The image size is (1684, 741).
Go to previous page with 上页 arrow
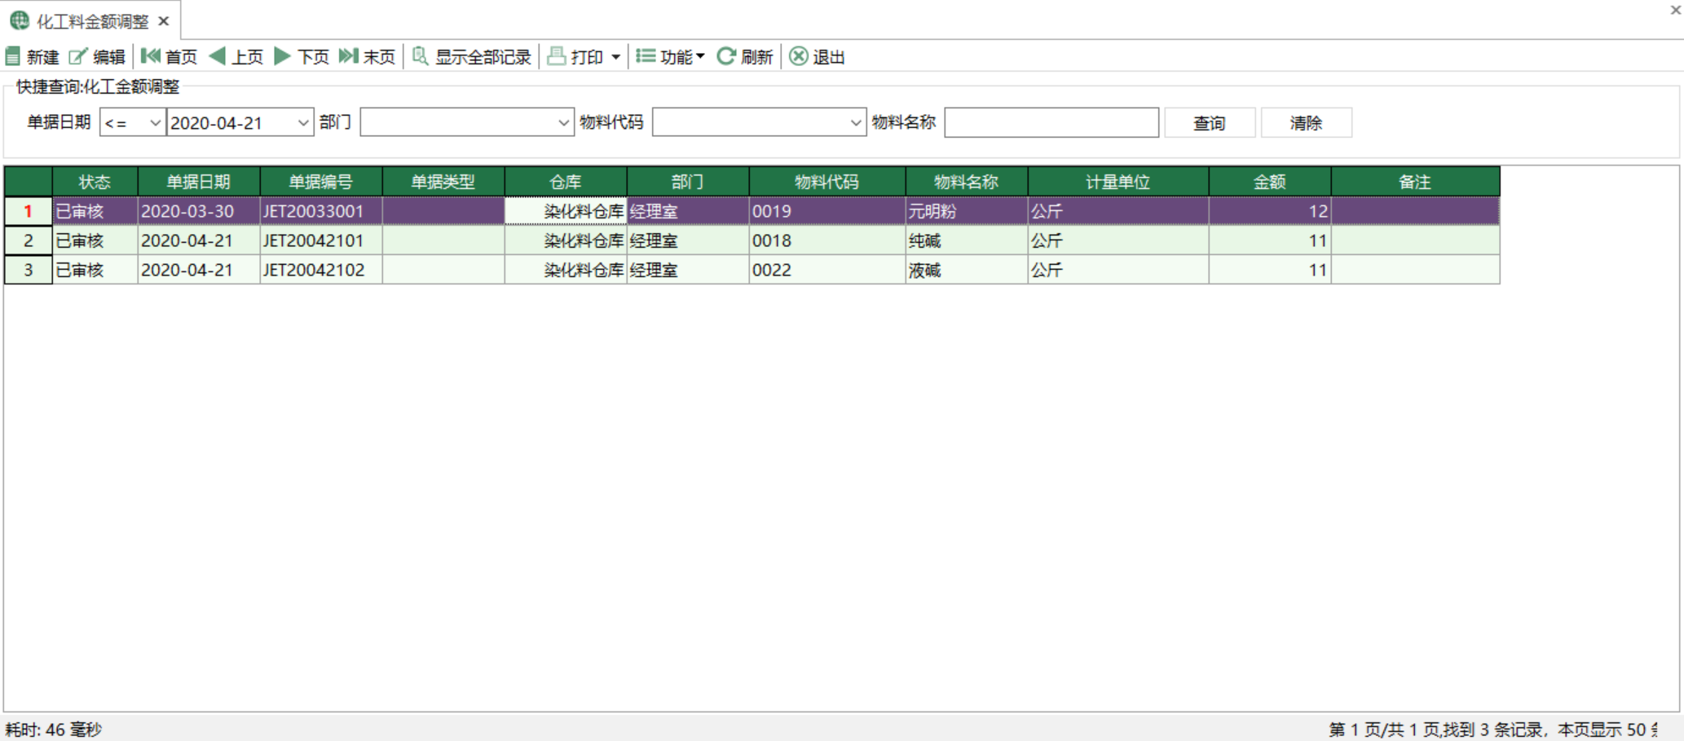(217, 56)
